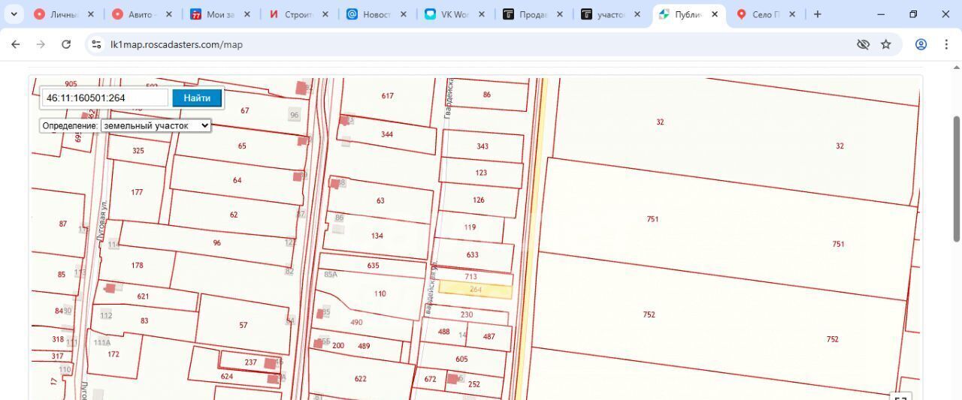
Task: Click parcel 605 on the map
Action: pyautogui.click(x=461, y=359)
